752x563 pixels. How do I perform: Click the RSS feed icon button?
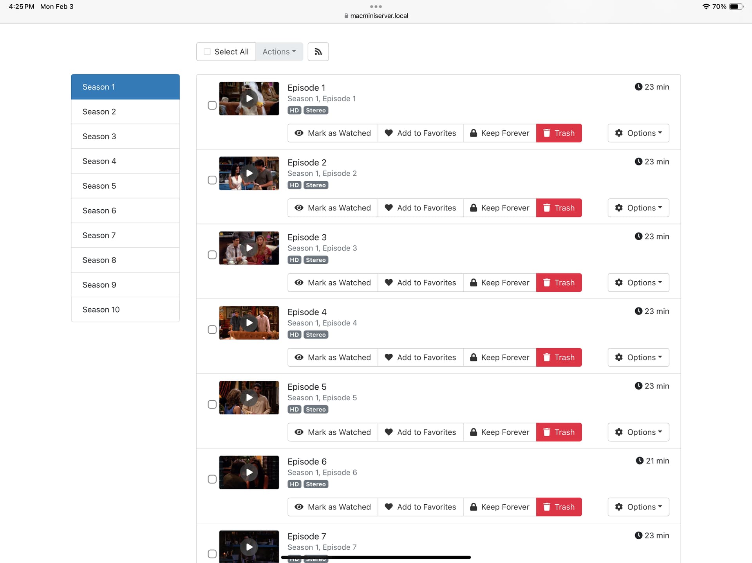pyautogui.click(x=318, y=52)
